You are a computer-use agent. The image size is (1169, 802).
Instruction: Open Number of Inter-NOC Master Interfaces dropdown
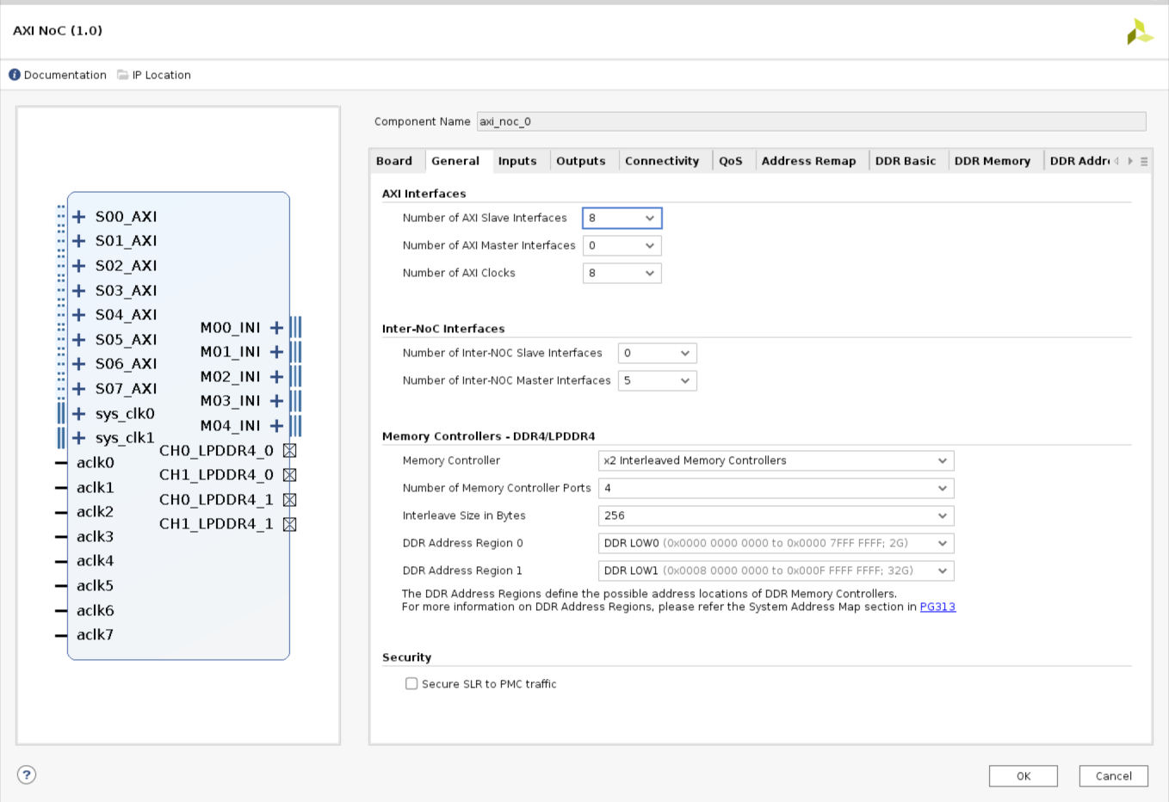[x=657, y=380]
